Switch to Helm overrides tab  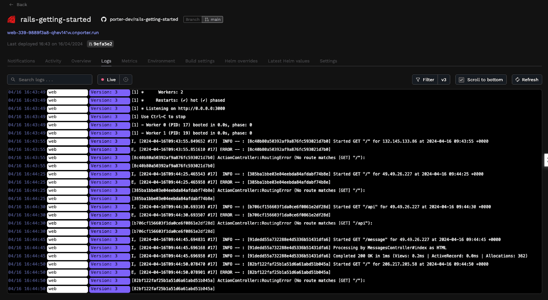tap(241, 61)
